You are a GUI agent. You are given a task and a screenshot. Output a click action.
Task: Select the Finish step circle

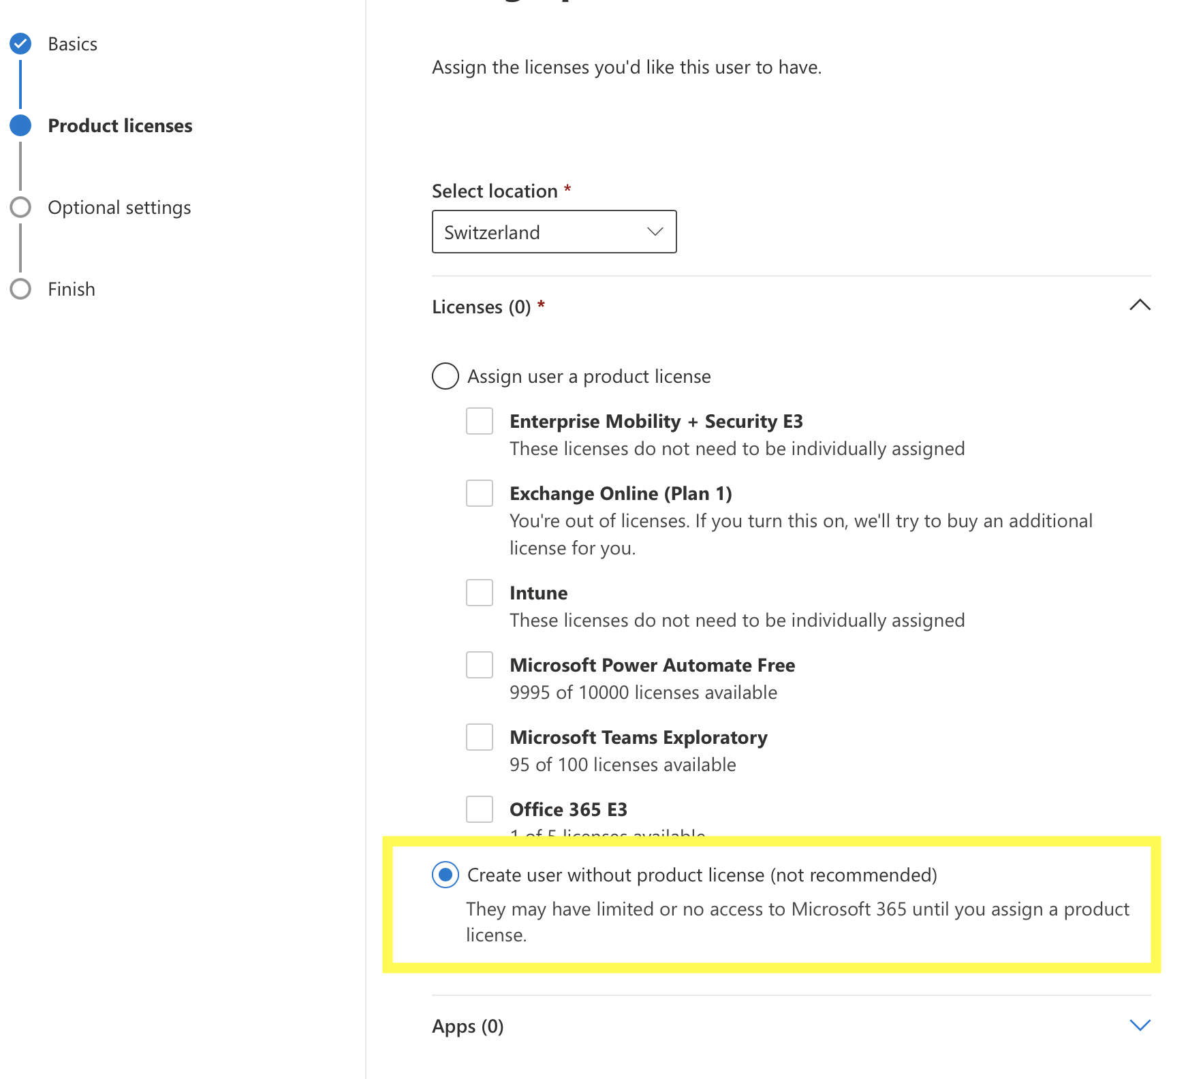tap(20, 289)
